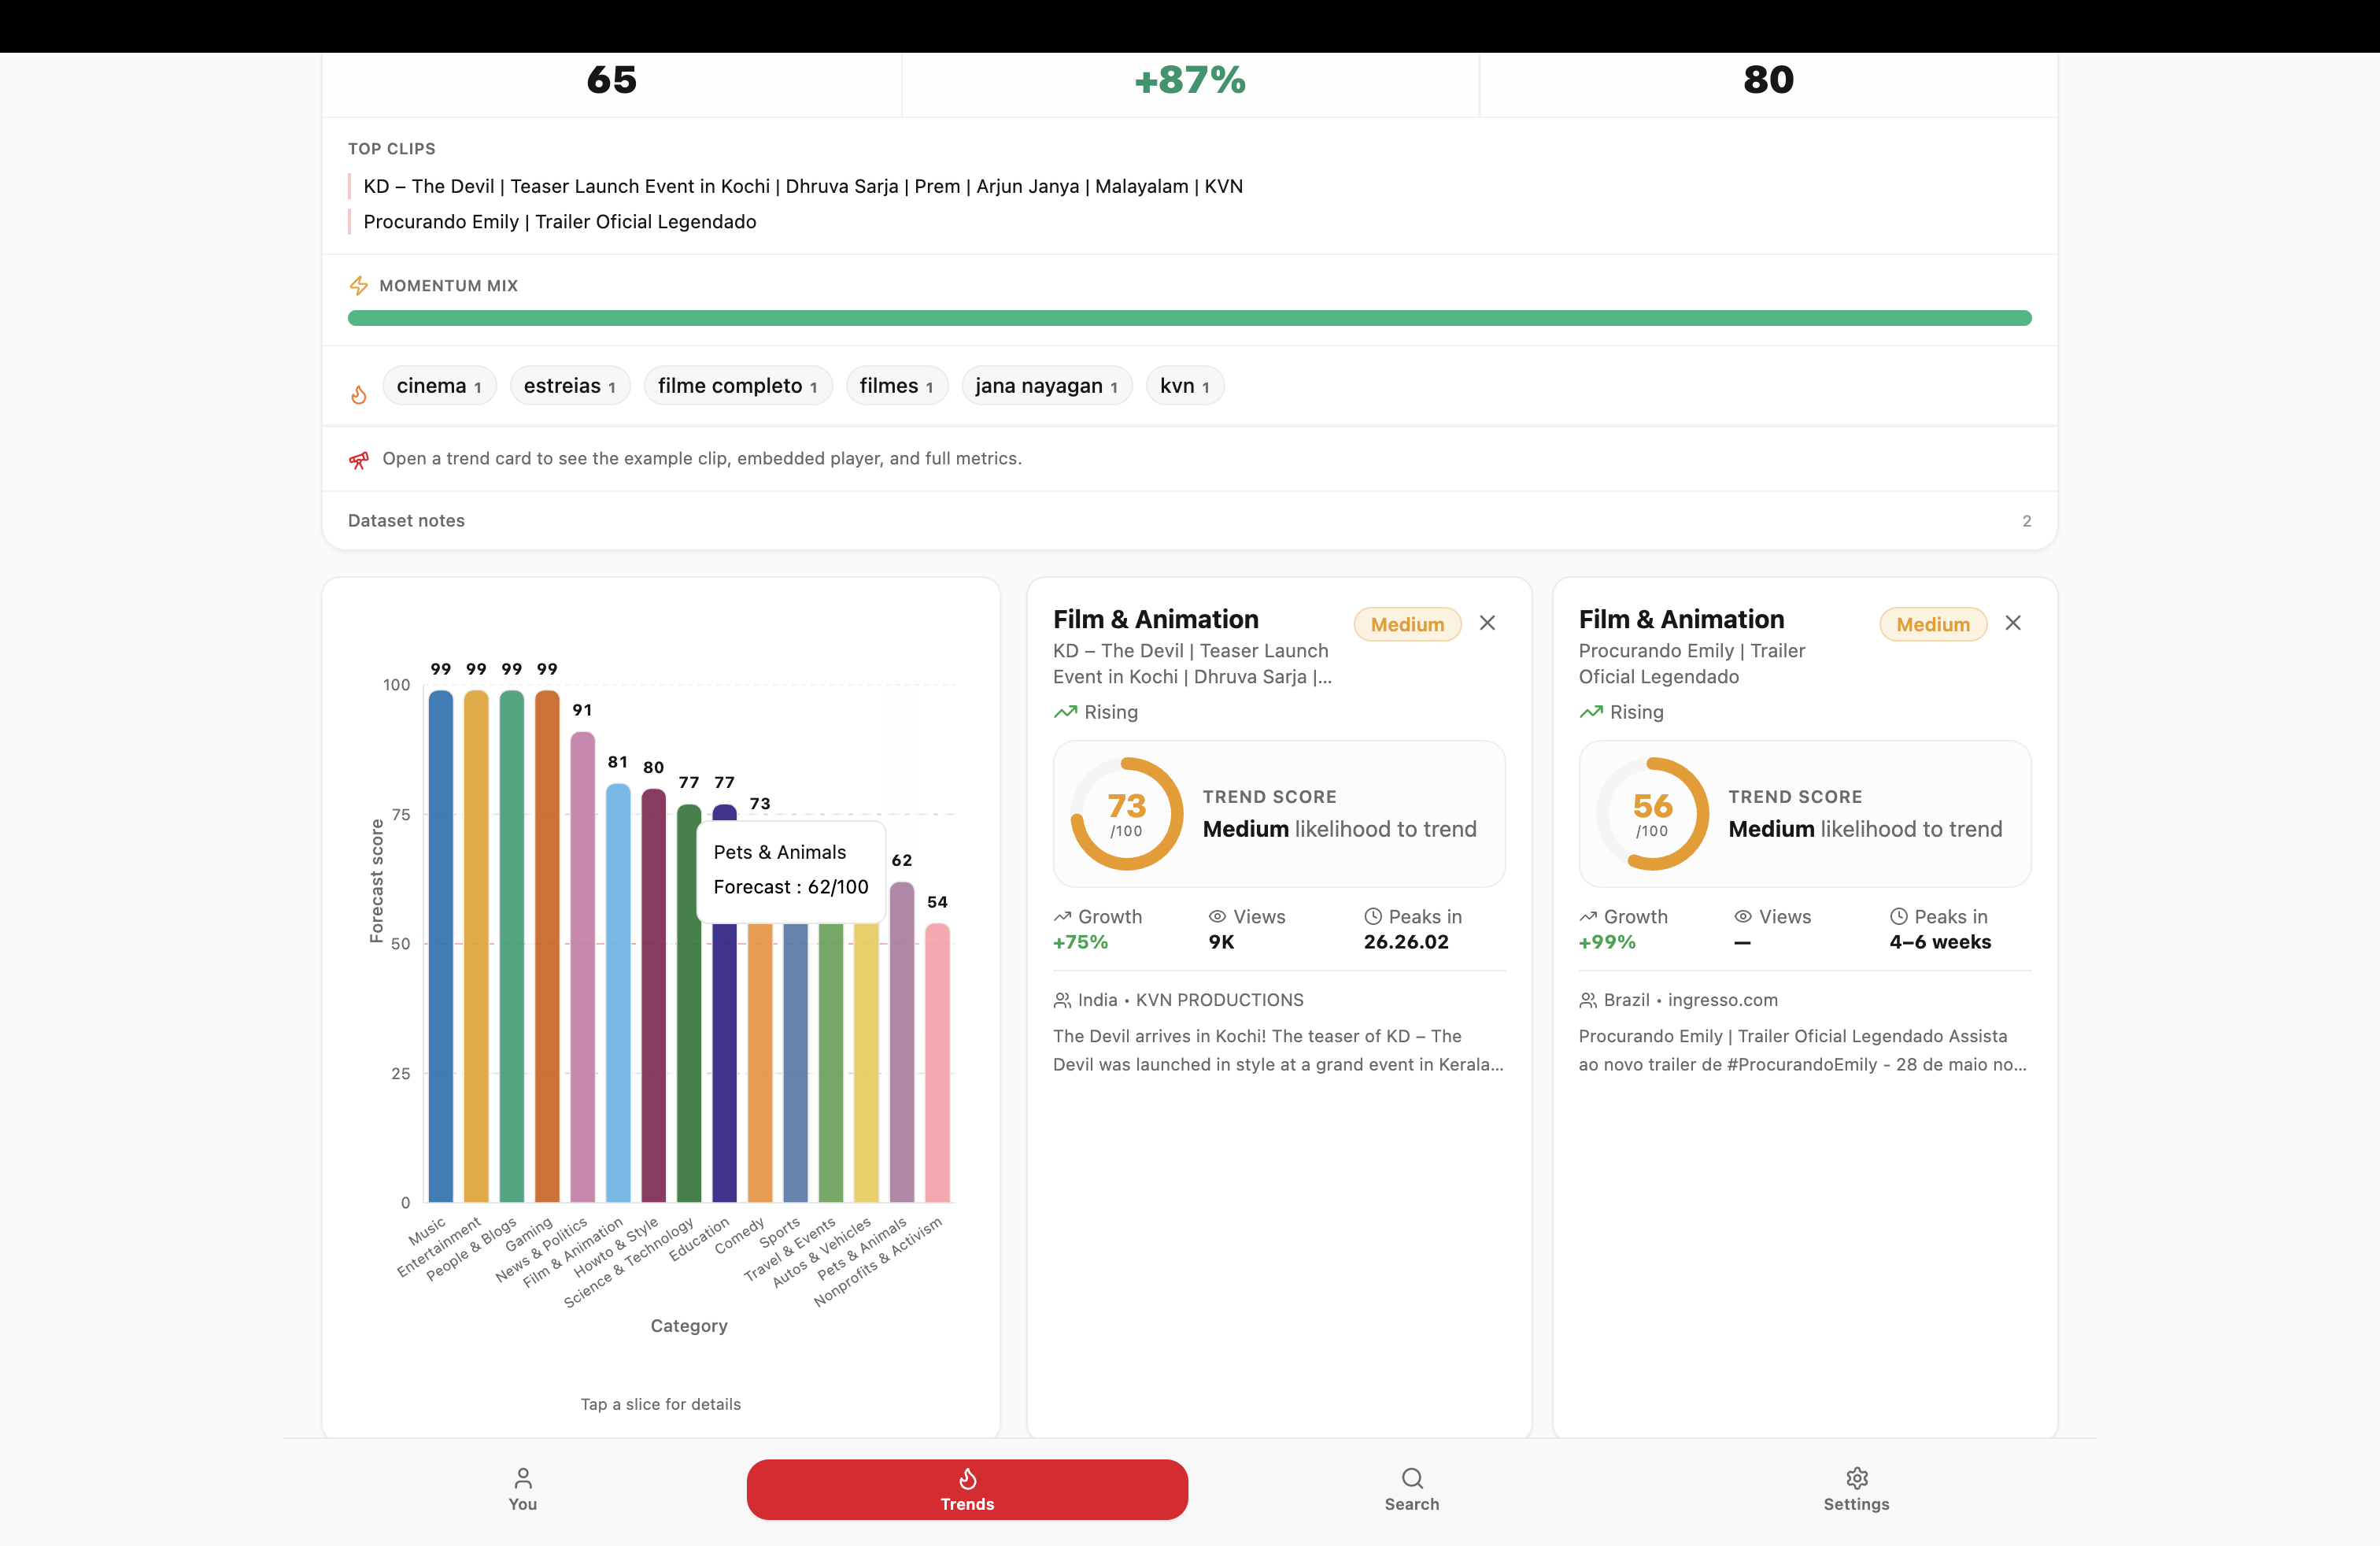
Task: Click the people icon beside India • KVN PRODUCTIONS
Action: tap(1062, 1000)
